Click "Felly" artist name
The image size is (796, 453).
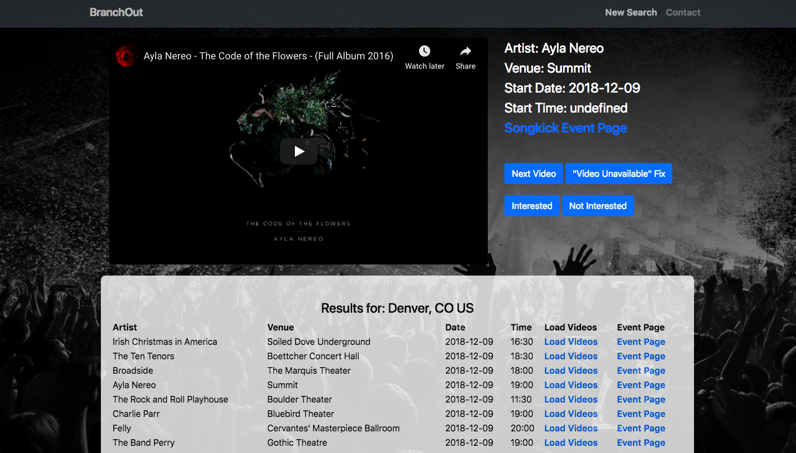(x=122, y=428)
